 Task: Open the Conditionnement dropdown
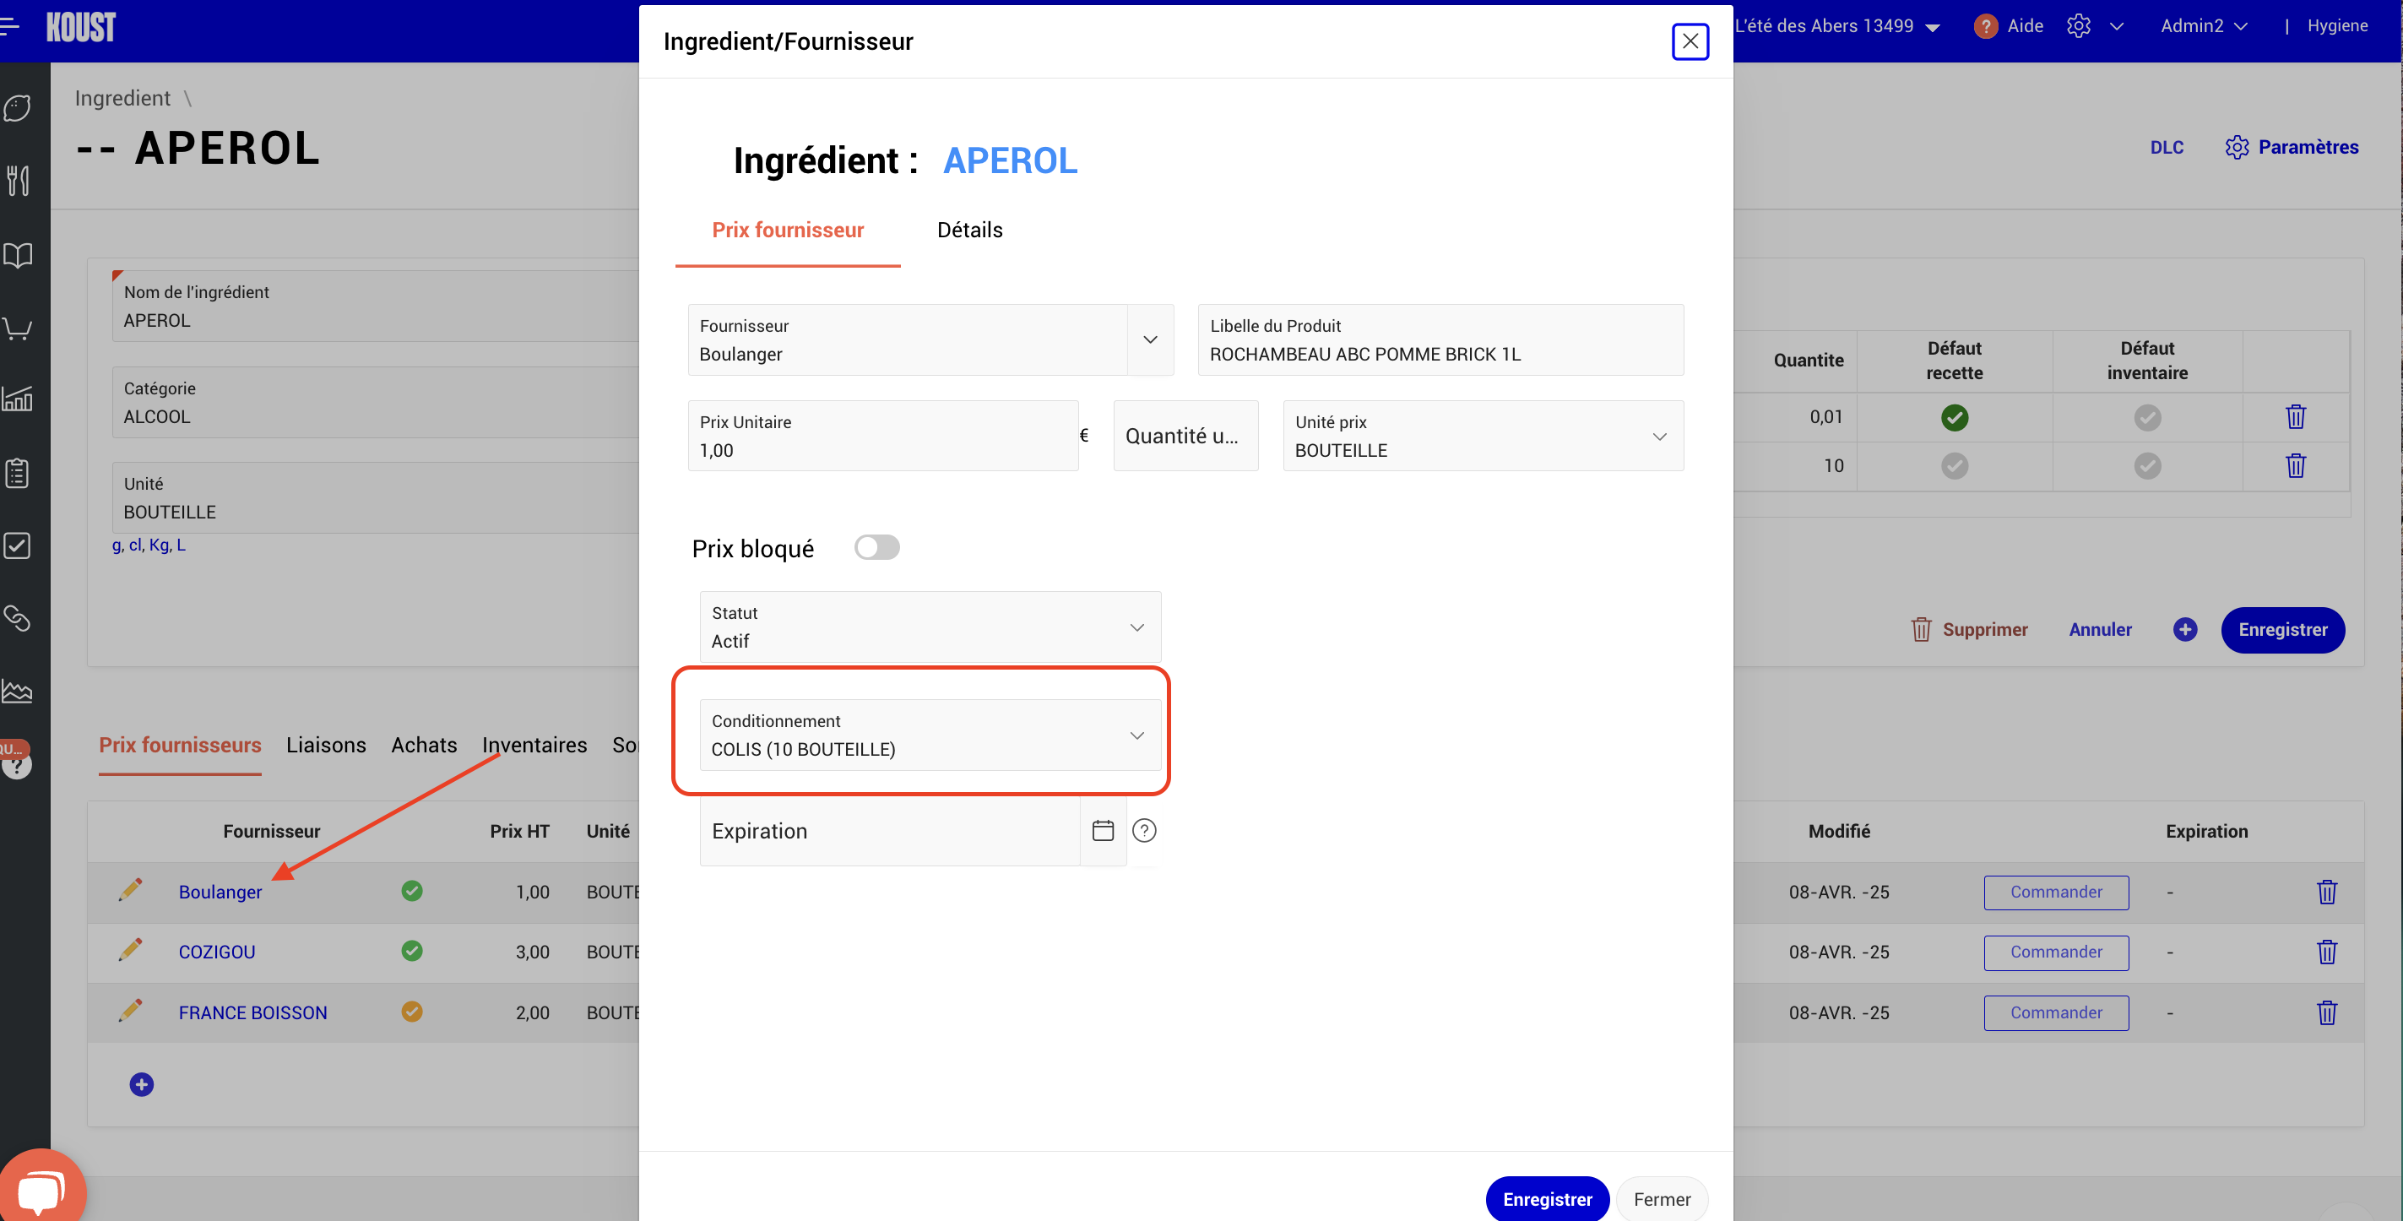[930, 735]
